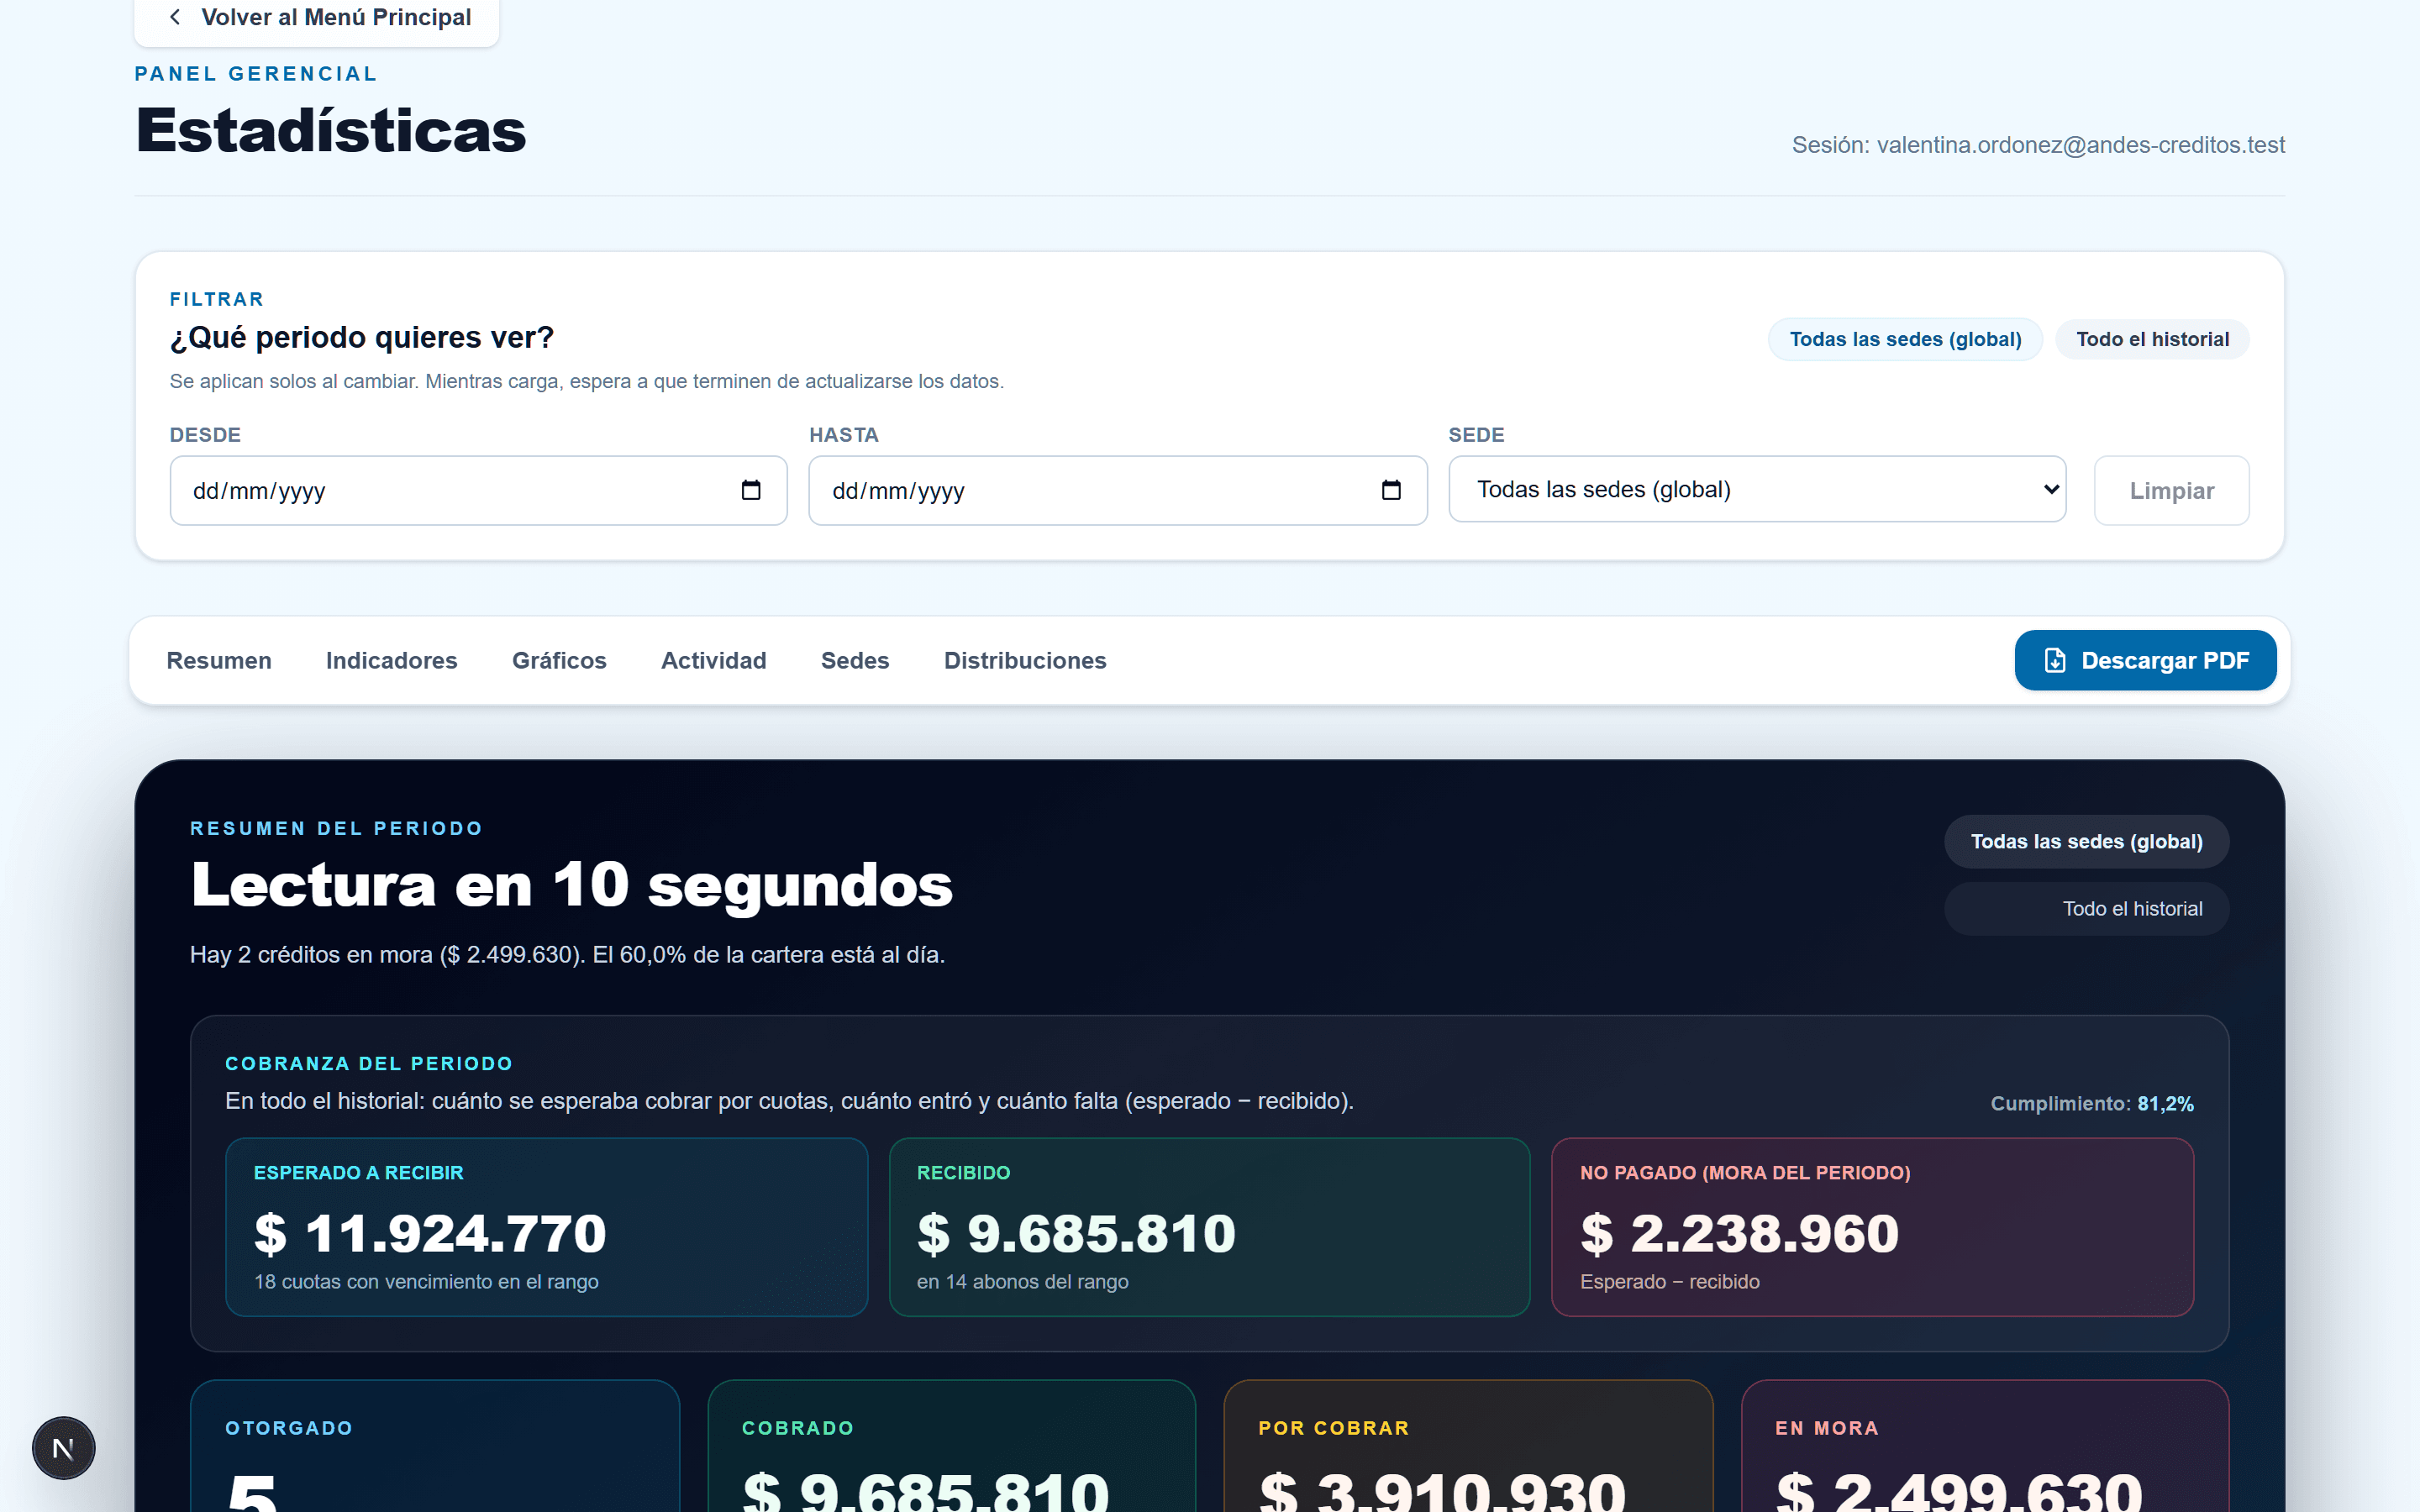
Task: Click the dark panel badge Todas las sedes (global)
Action: click(x=2086, y=842)
